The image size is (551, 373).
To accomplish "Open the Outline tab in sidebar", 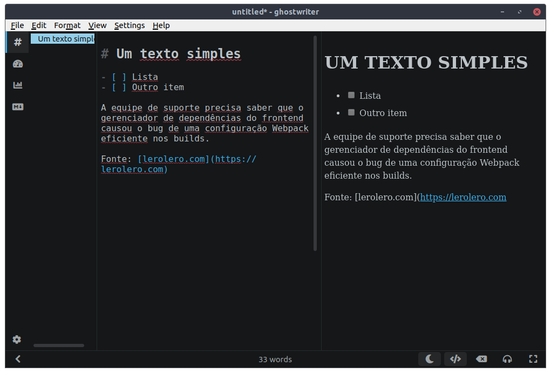I will (18, 42).
